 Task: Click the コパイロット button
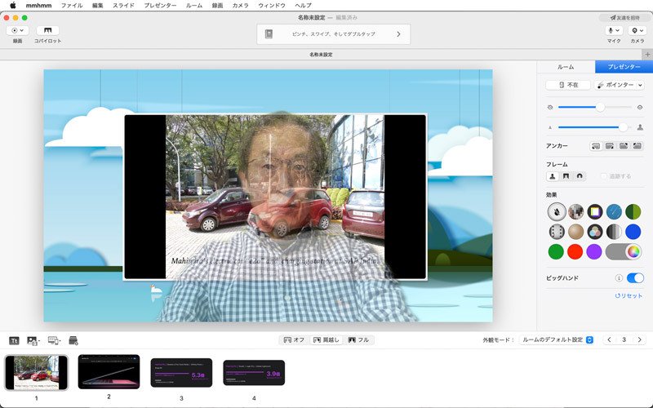[48, 30]
